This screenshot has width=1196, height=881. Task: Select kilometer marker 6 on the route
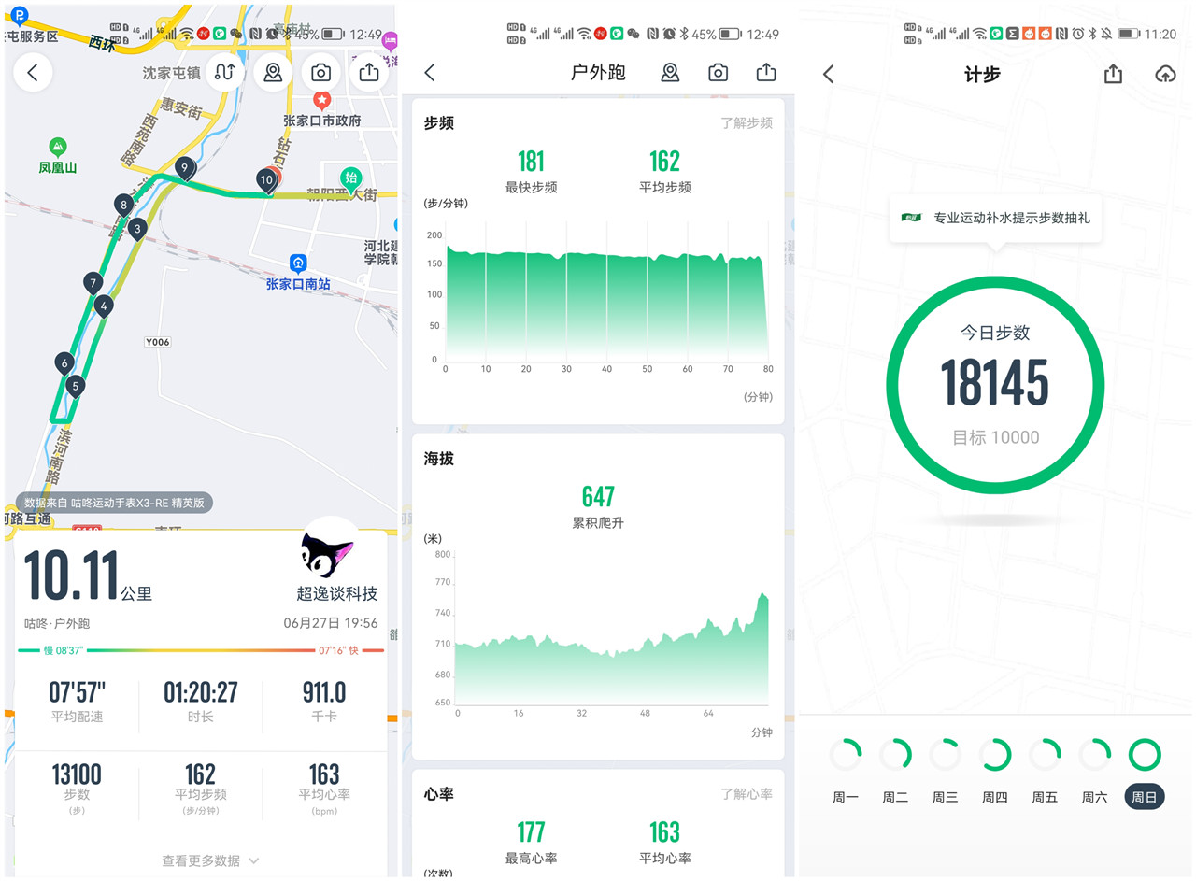click(64, 364)
